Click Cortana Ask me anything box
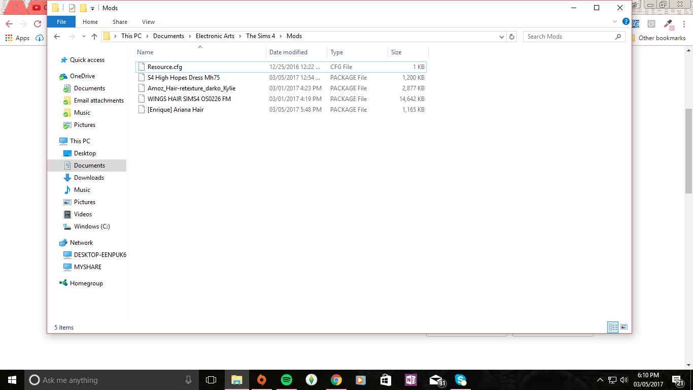 (x=112, y=380)
